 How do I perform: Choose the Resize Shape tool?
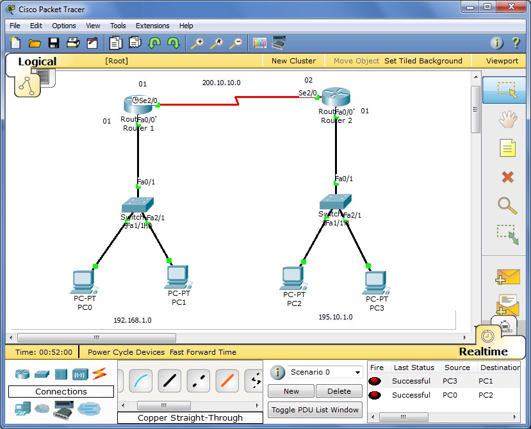click(508, 234)
